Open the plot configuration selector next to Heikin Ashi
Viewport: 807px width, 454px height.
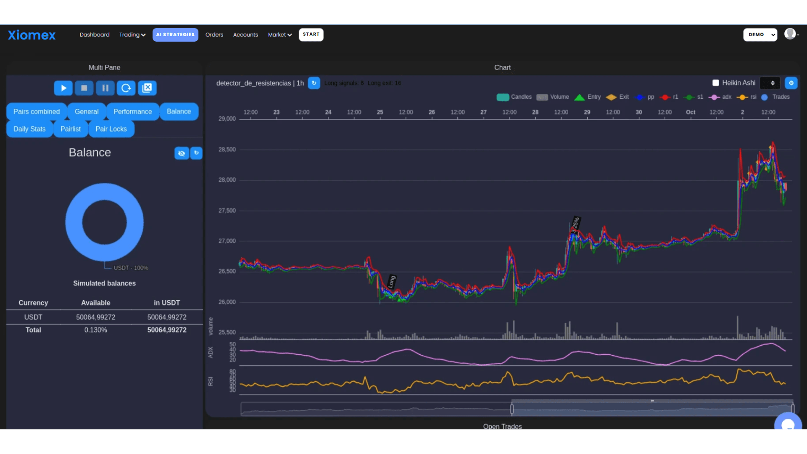pyautogui.click(x=770, y=83)
